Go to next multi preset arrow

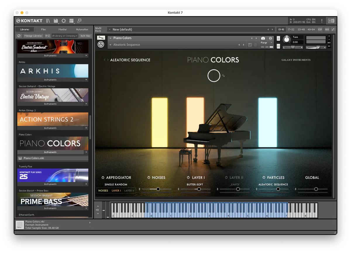(x=273, y=30)
